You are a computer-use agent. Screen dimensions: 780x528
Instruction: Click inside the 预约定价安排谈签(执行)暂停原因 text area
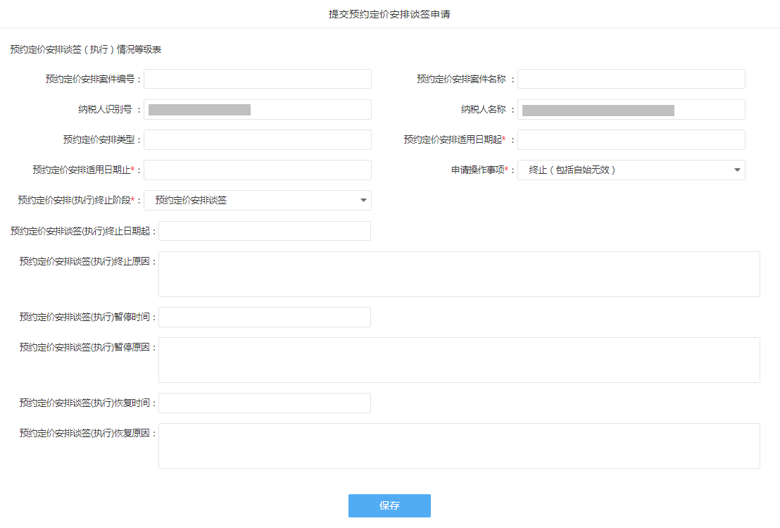pos(459,360)
